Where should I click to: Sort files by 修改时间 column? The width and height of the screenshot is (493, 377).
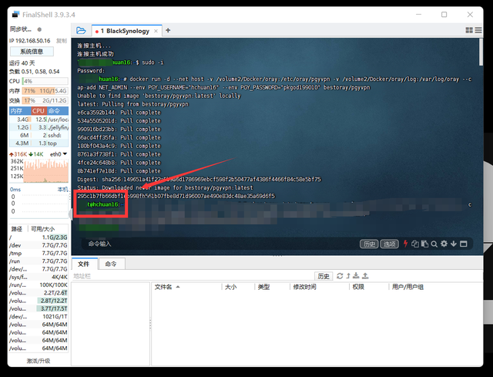[319, 287]
